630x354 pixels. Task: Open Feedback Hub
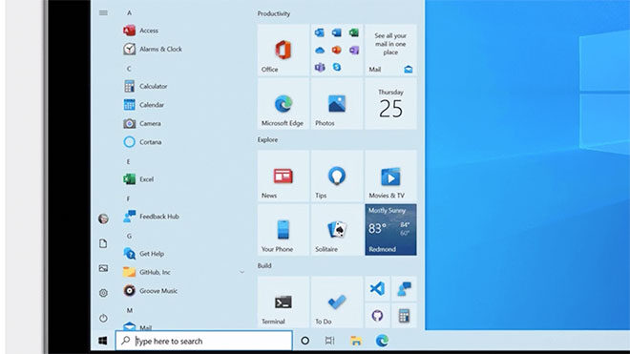151,217
